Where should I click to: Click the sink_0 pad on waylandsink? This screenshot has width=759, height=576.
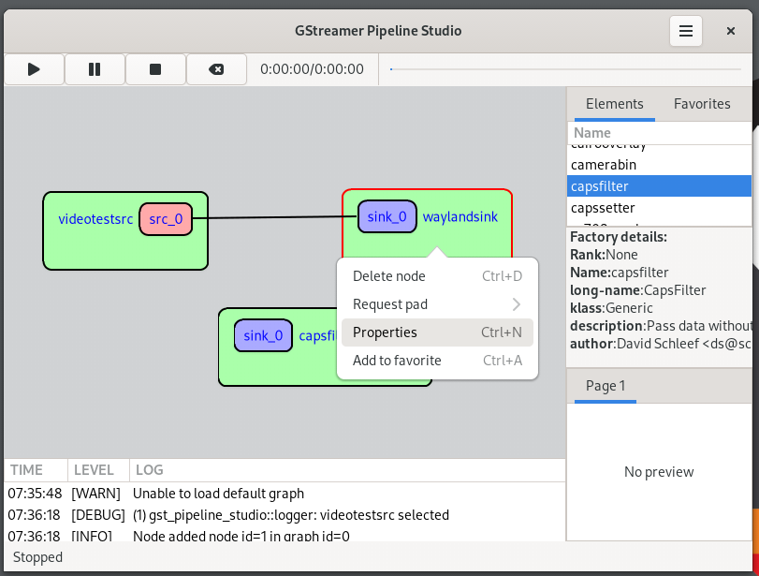tap(387, 216)
